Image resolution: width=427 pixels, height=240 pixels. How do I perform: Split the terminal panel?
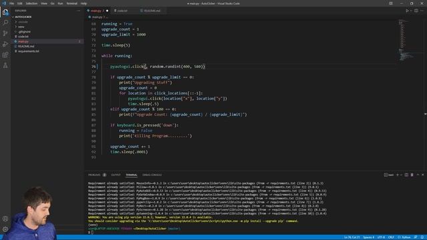406,175
